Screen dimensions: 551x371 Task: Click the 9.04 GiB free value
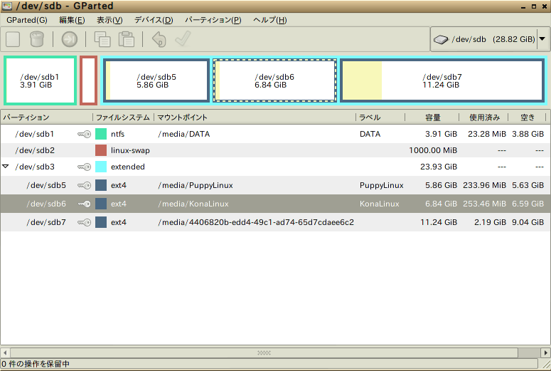[x=528, y=222]
